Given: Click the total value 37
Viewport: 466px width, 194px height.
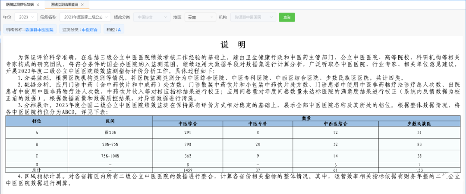Looking at the screenshot, I should [x=257, y=170].
